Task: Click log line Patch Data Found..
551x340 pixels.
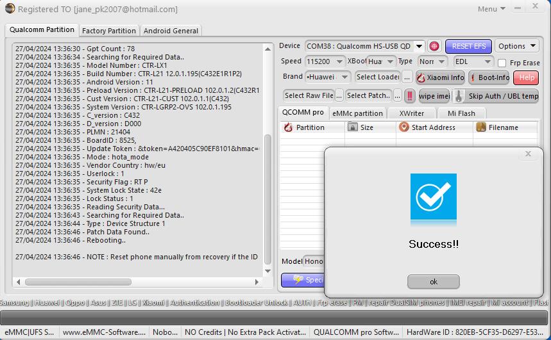Action: point(82,232)
